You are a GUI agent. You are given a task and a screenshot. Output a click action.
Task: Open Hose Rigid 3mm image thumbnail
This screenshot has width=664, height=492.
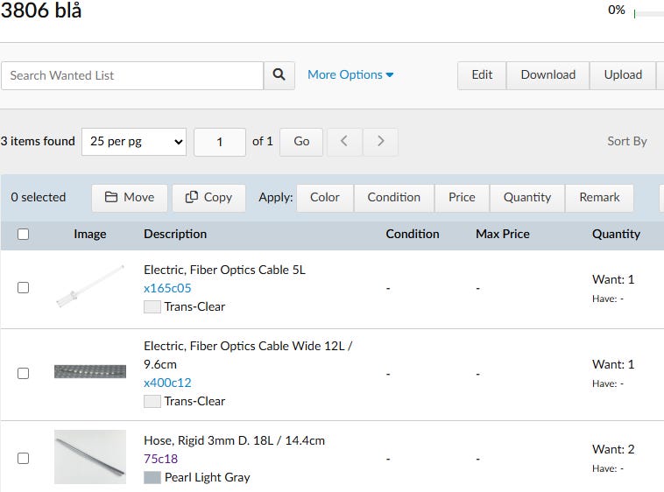[89, 457]
